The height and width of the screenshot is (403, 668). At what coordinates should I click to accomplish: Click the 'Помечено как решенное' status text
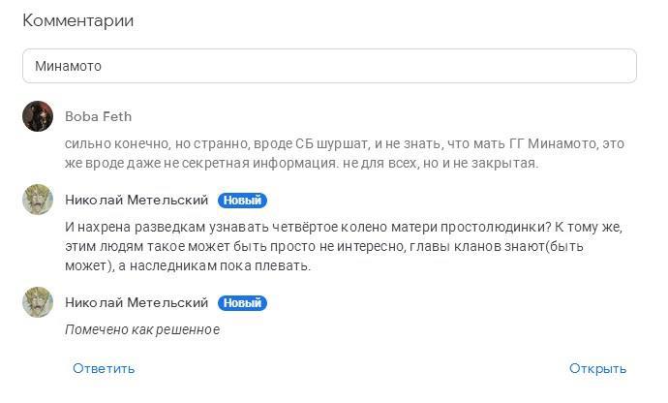click(x=142, y=329)
